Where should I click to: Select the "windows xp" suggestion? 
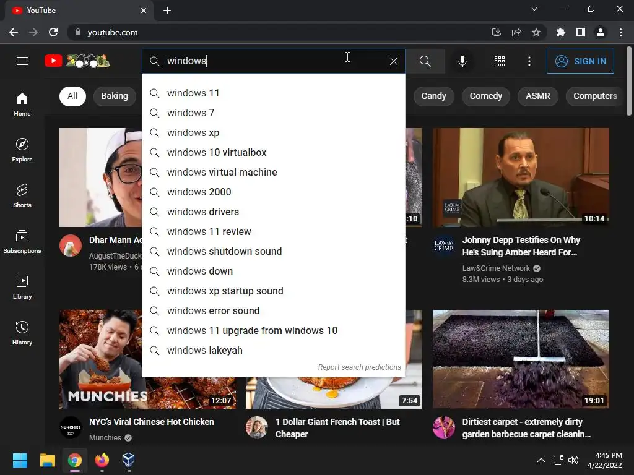coord(273,133)
